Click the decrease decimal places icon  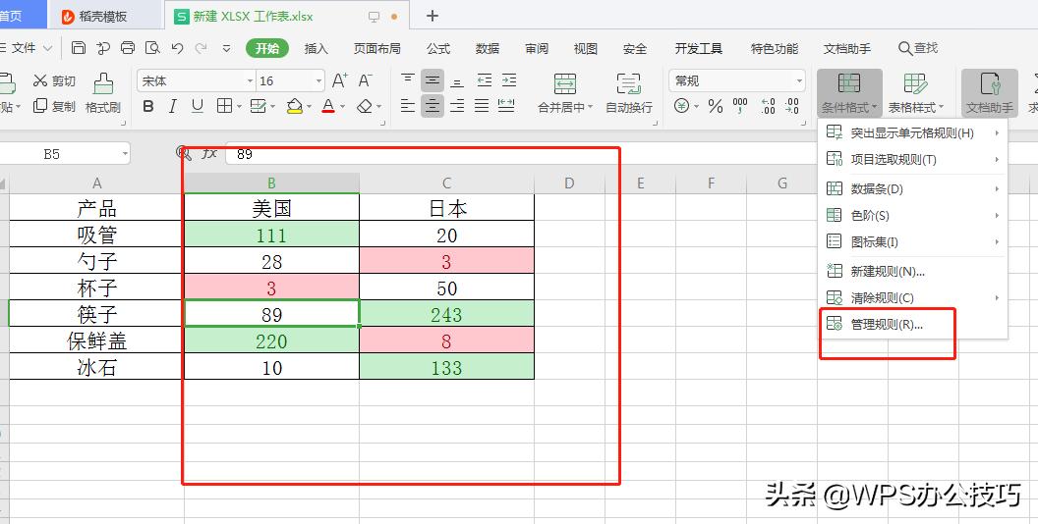(x=792, y=106)
